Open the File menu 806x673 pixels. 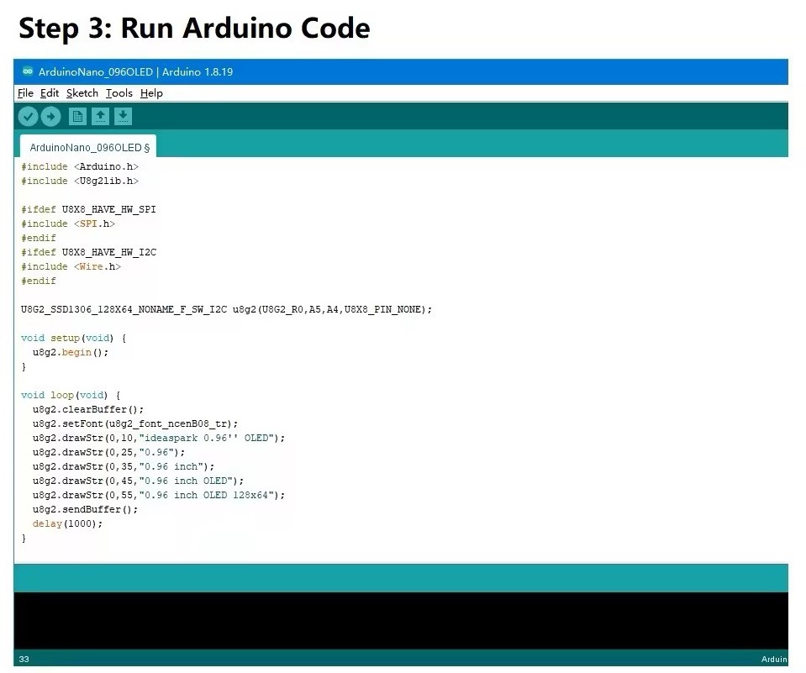click(25, 93)
